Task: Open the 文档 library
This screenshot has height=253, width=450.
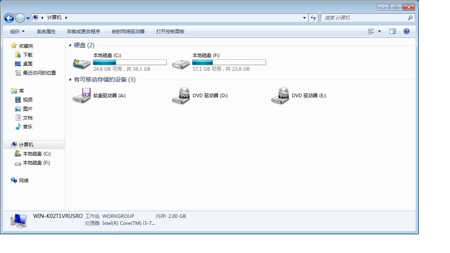Action: pos(28,118)
